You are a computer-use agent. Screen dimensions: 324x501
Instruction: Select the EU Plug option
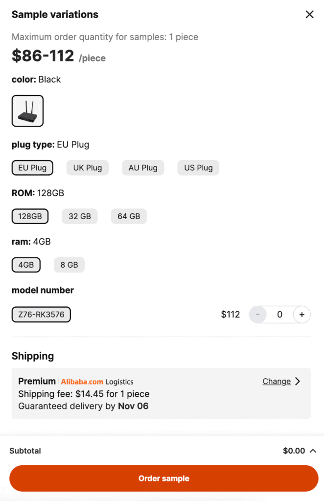click(32, 167)
